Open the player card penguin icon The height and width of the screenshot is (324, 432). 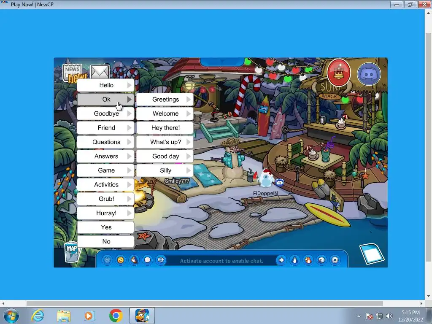point(295,260)
